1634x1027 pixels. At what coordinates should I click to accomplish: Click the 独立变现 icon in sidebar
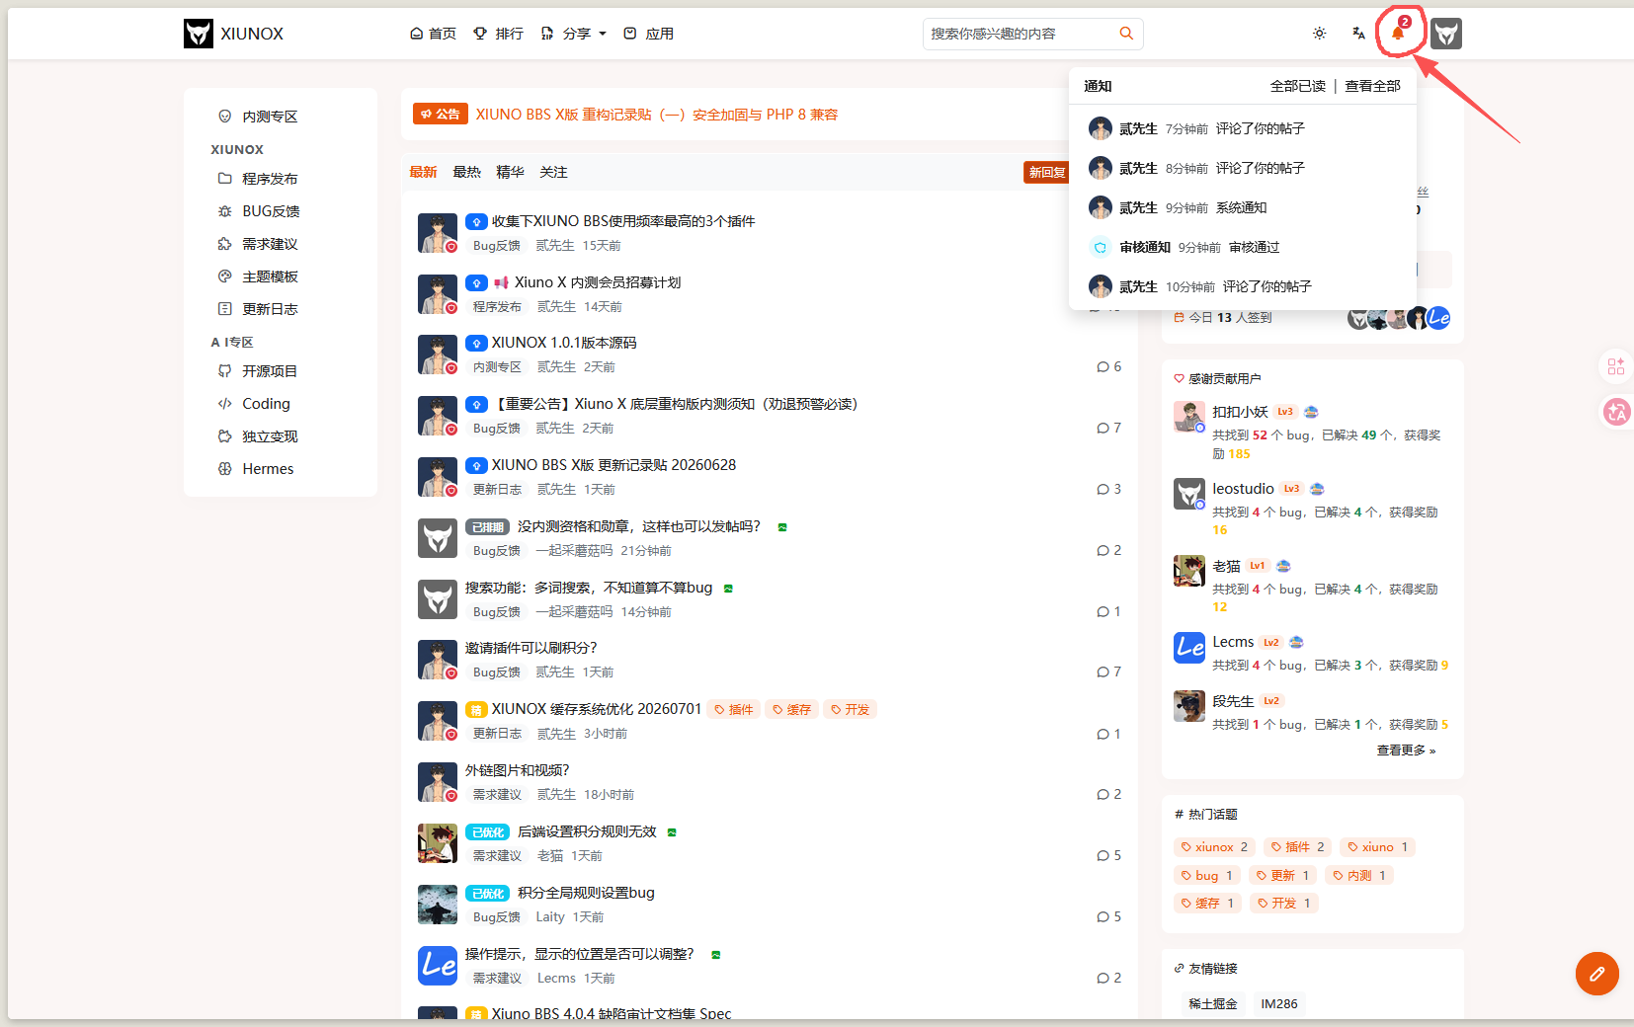(x=224, y=436)
